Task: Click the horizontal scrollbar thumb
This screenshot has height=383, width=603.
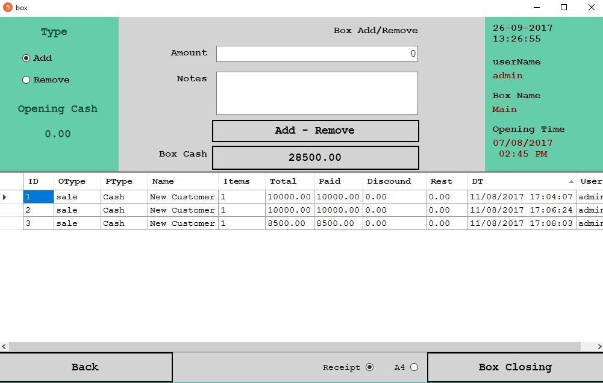Action: click(295, 346)
